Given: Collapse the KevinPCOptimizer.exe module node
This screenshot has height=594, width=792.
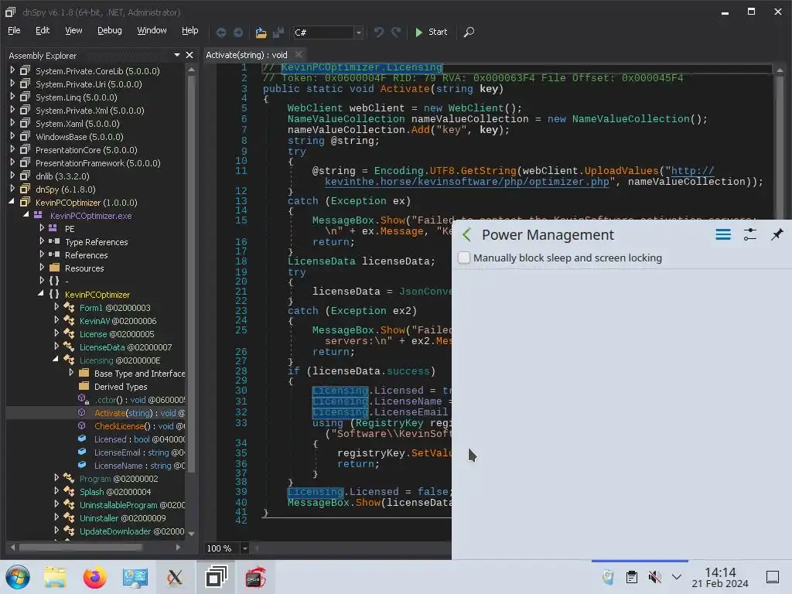Looking at the screenshot, I should coord(26,215).
